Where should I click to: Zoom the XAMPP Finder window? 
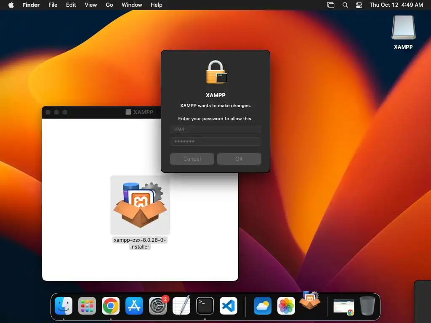(65, 112)
